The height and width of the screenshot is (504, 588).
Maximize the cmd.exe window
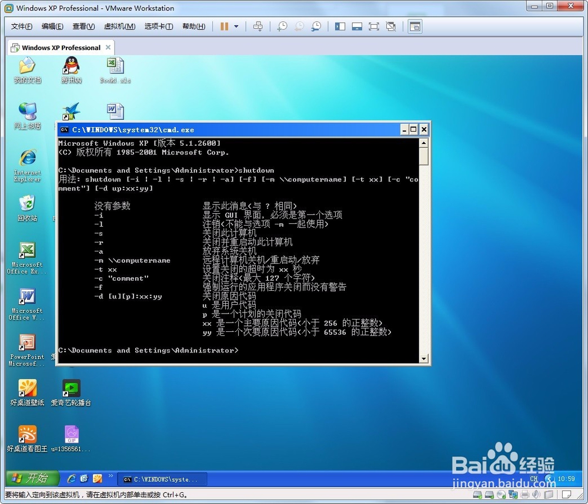pyautogui.click(x=413, y=130)
